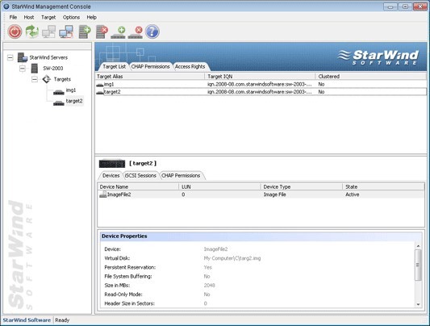Screen dimensions: 430x326
Task: Switch to the lower CHAP Permissions tab under target2
Action: pyautogui.click(x=181, y=175)
